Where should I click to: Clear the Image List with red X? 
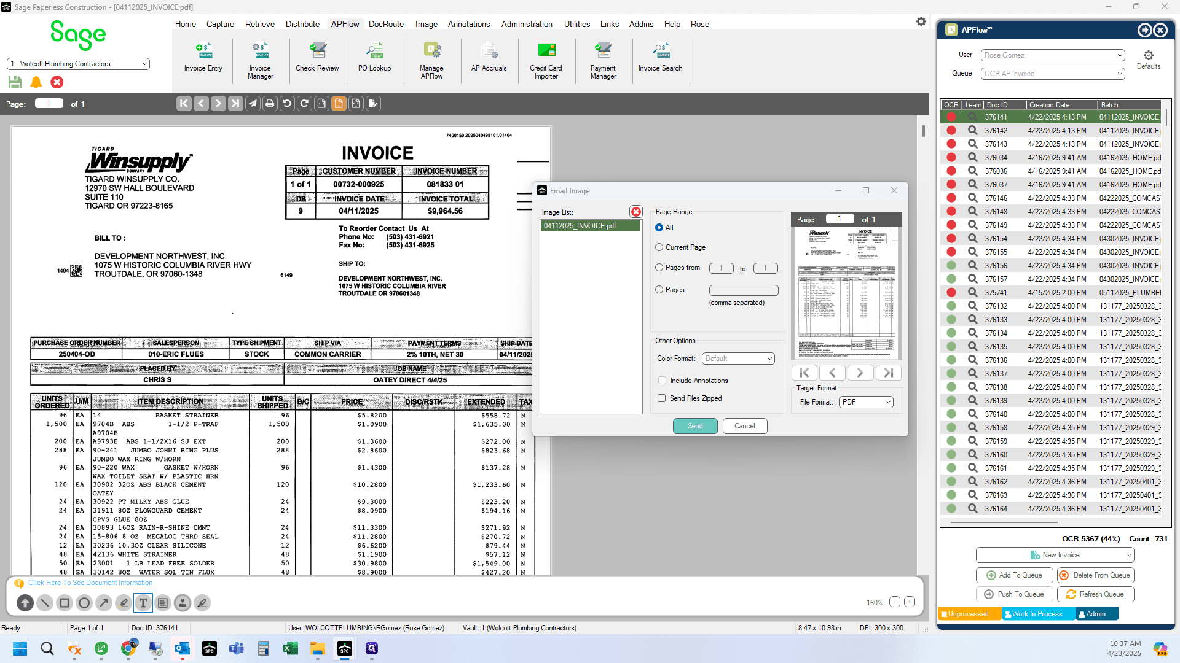(x=636, y=212)
